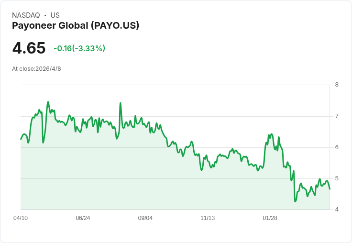Select the 04/10 date axis label
This screenshot has height=243, width=352.
pyautogui.click(x=21, y=218)
